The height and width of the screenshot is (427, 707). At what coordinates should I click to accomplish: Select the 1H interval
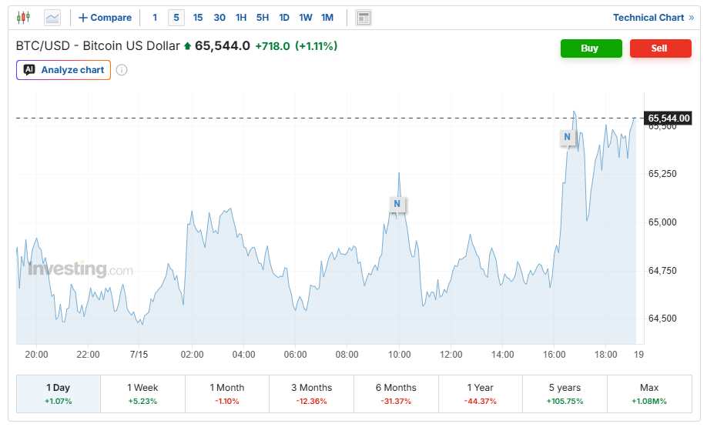pyautogui.click(x=241, y=18)
